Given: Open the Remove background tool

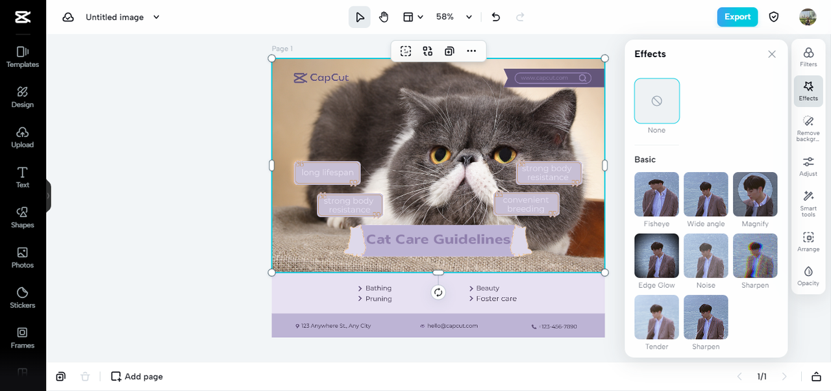Looking at the screenshot, I should coord(808,129).
